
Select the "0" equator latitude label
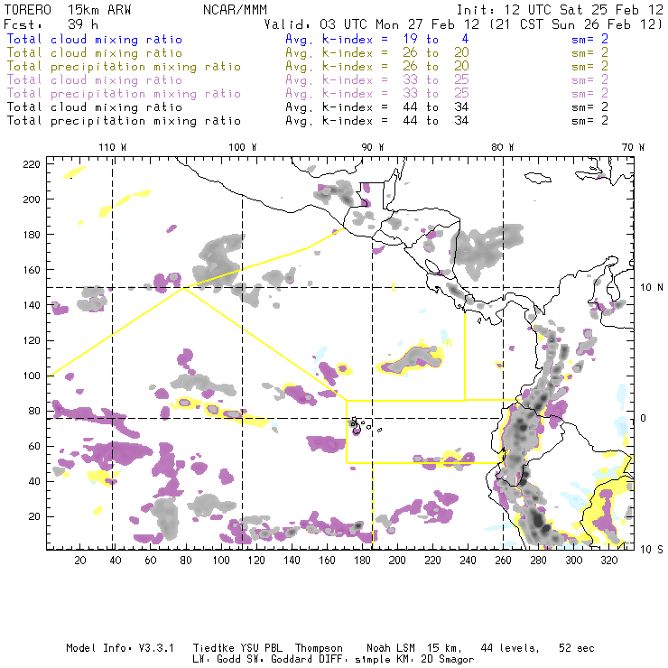(644, 418)
